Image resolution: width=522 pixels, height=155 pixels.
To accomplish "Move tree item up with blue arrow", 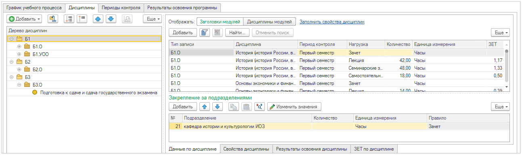I will tap(98, 19).
